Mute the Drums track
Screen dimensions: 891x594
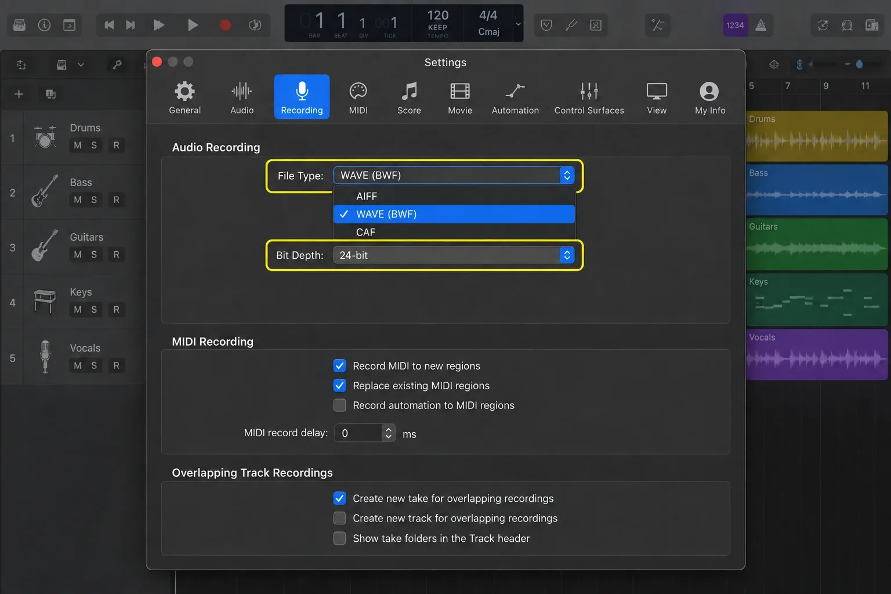pos(78,145)
